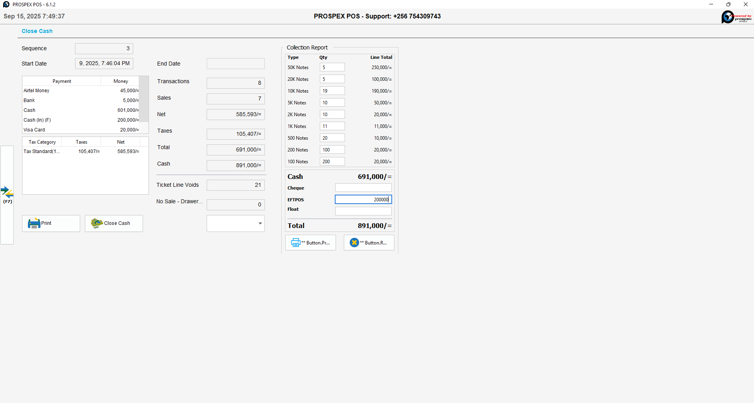
Task: Click the F7 arrows side panel icon
Action: pyautogui.click(x=7, y=193)
